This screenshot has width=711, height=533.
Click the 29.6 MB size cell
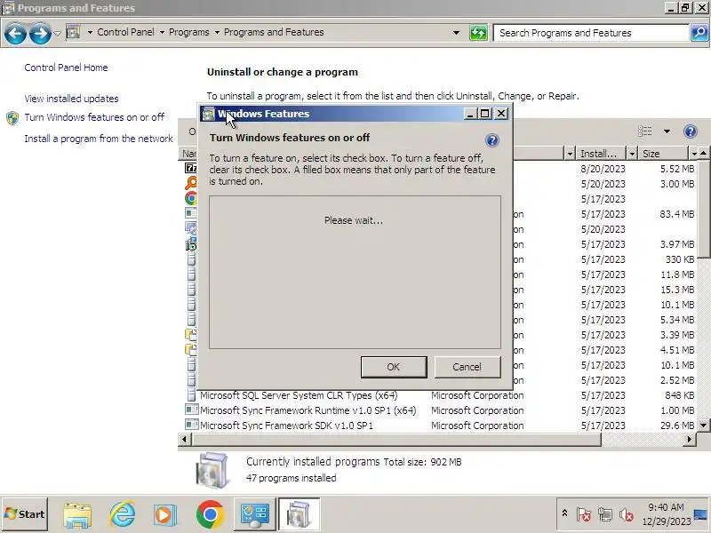676,426
